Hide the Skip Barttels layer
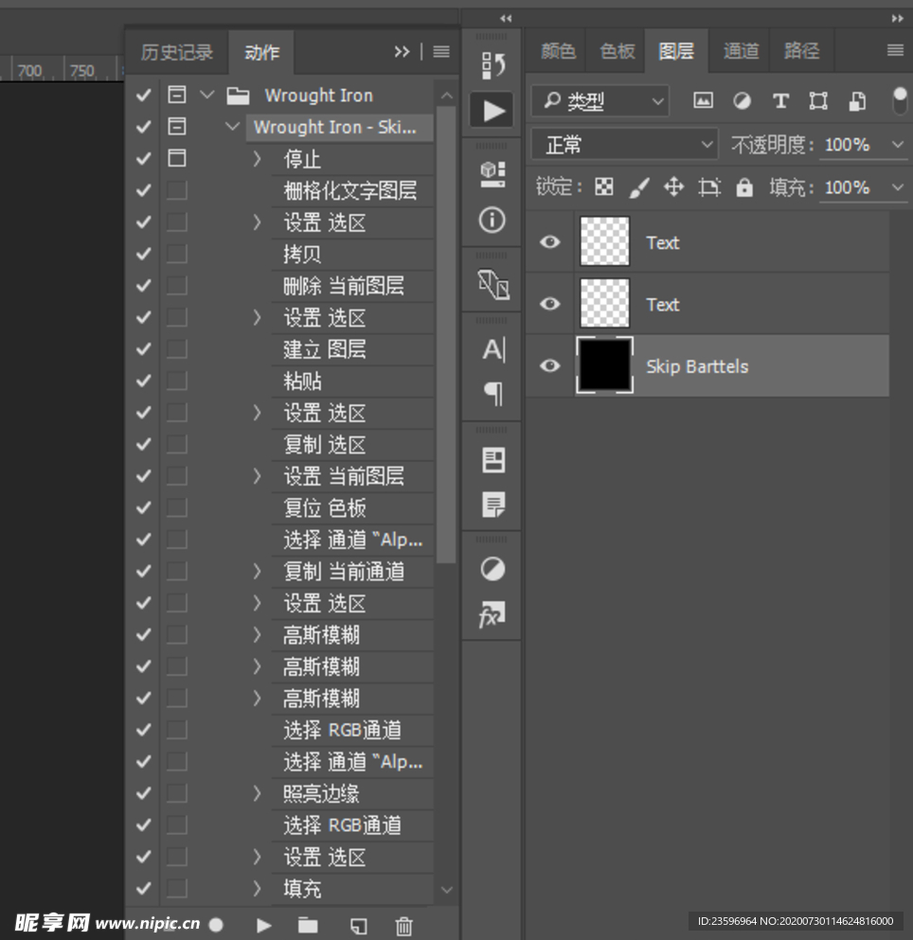The height and width of the screenshot is (940, 913). [549, 365]
